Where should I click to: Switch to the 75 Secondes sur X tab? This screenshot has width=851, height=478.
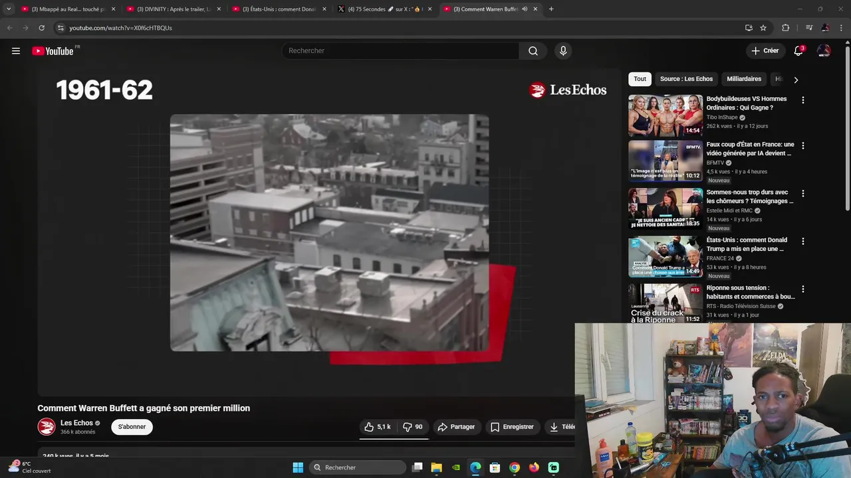tap(384, 9)
